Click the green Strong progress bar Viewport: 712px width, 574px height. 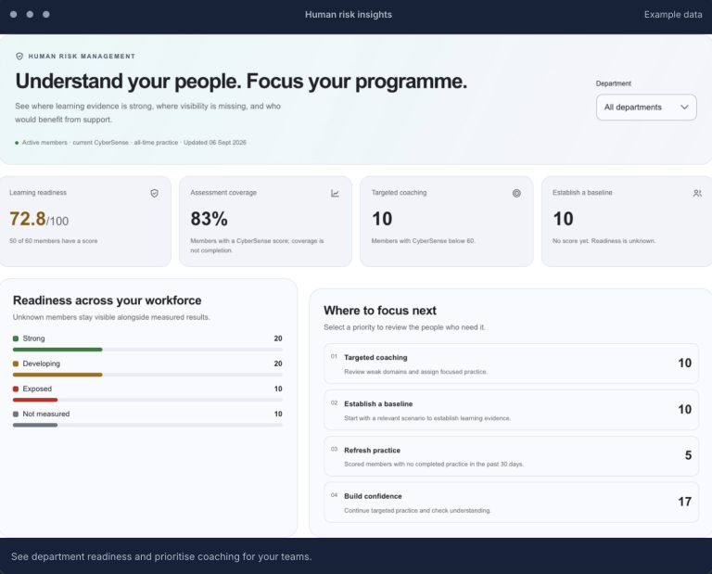click(x=57, y=350)
